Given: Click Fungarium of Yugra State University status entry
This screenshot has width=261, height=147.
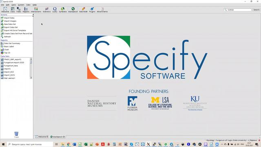Looking at the screenshot, I should [x=231, y=140].
